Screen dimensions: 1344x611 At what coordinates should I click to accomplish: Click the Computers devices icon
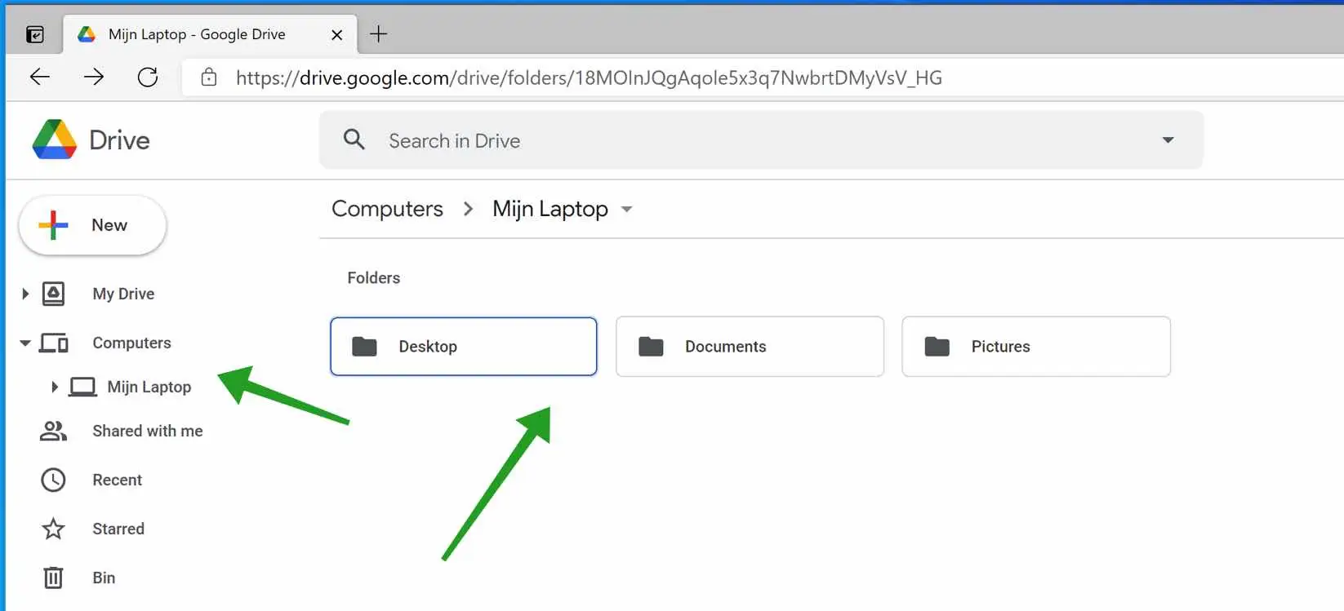(54, 343)
